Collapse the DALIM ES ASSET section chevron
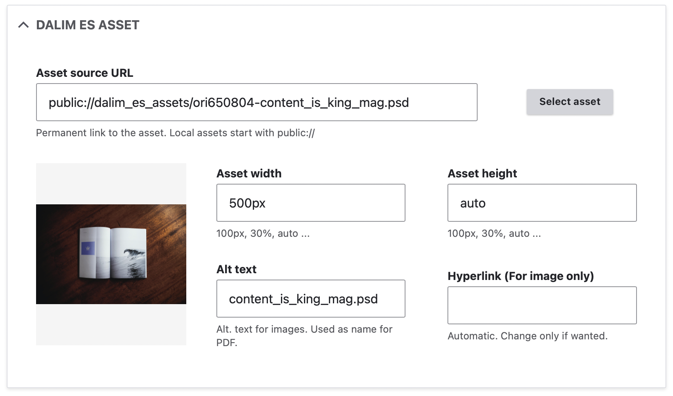Image resolution: width=673 pixels, height=396 pixels. point(23,25)
